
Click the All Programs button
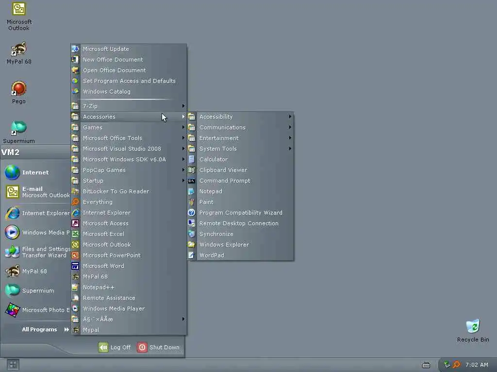pos(45,329)
